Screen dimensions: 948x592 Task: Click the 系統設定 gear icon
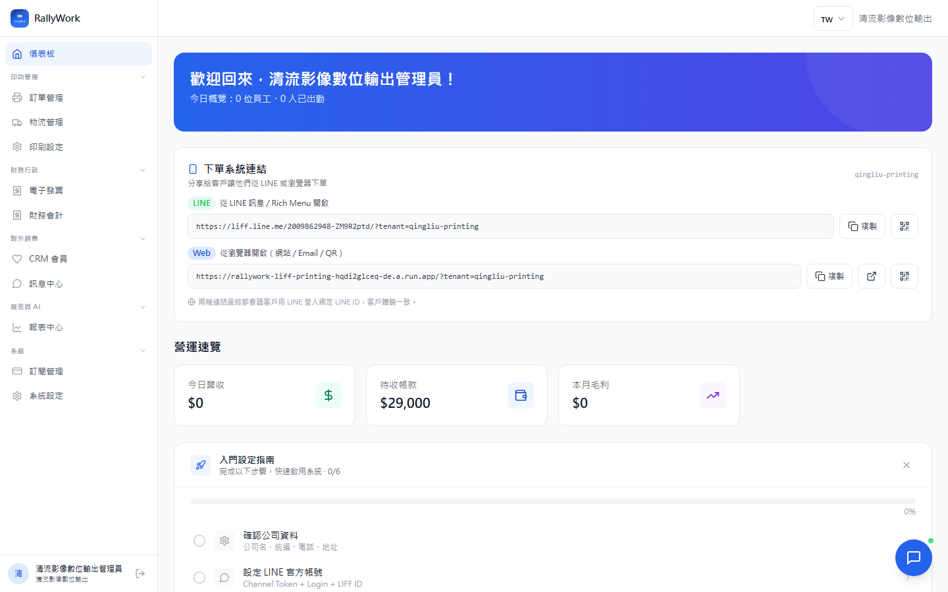click(x=17, y=396)
